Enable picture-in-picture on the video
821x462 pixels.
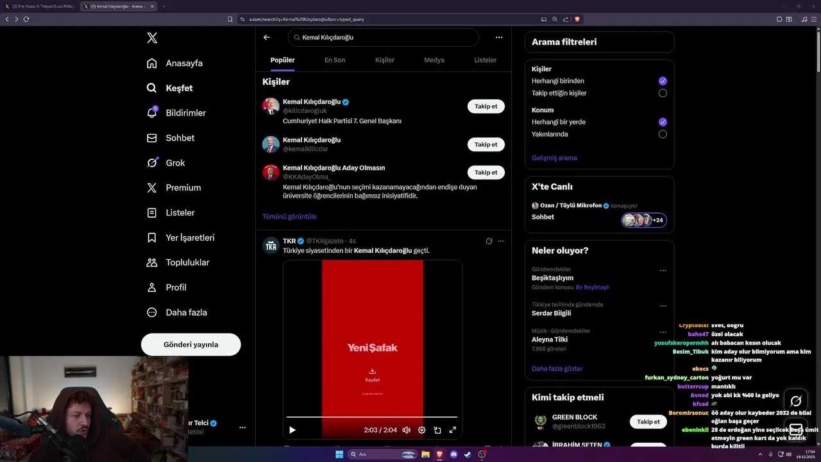click(437, 430)
